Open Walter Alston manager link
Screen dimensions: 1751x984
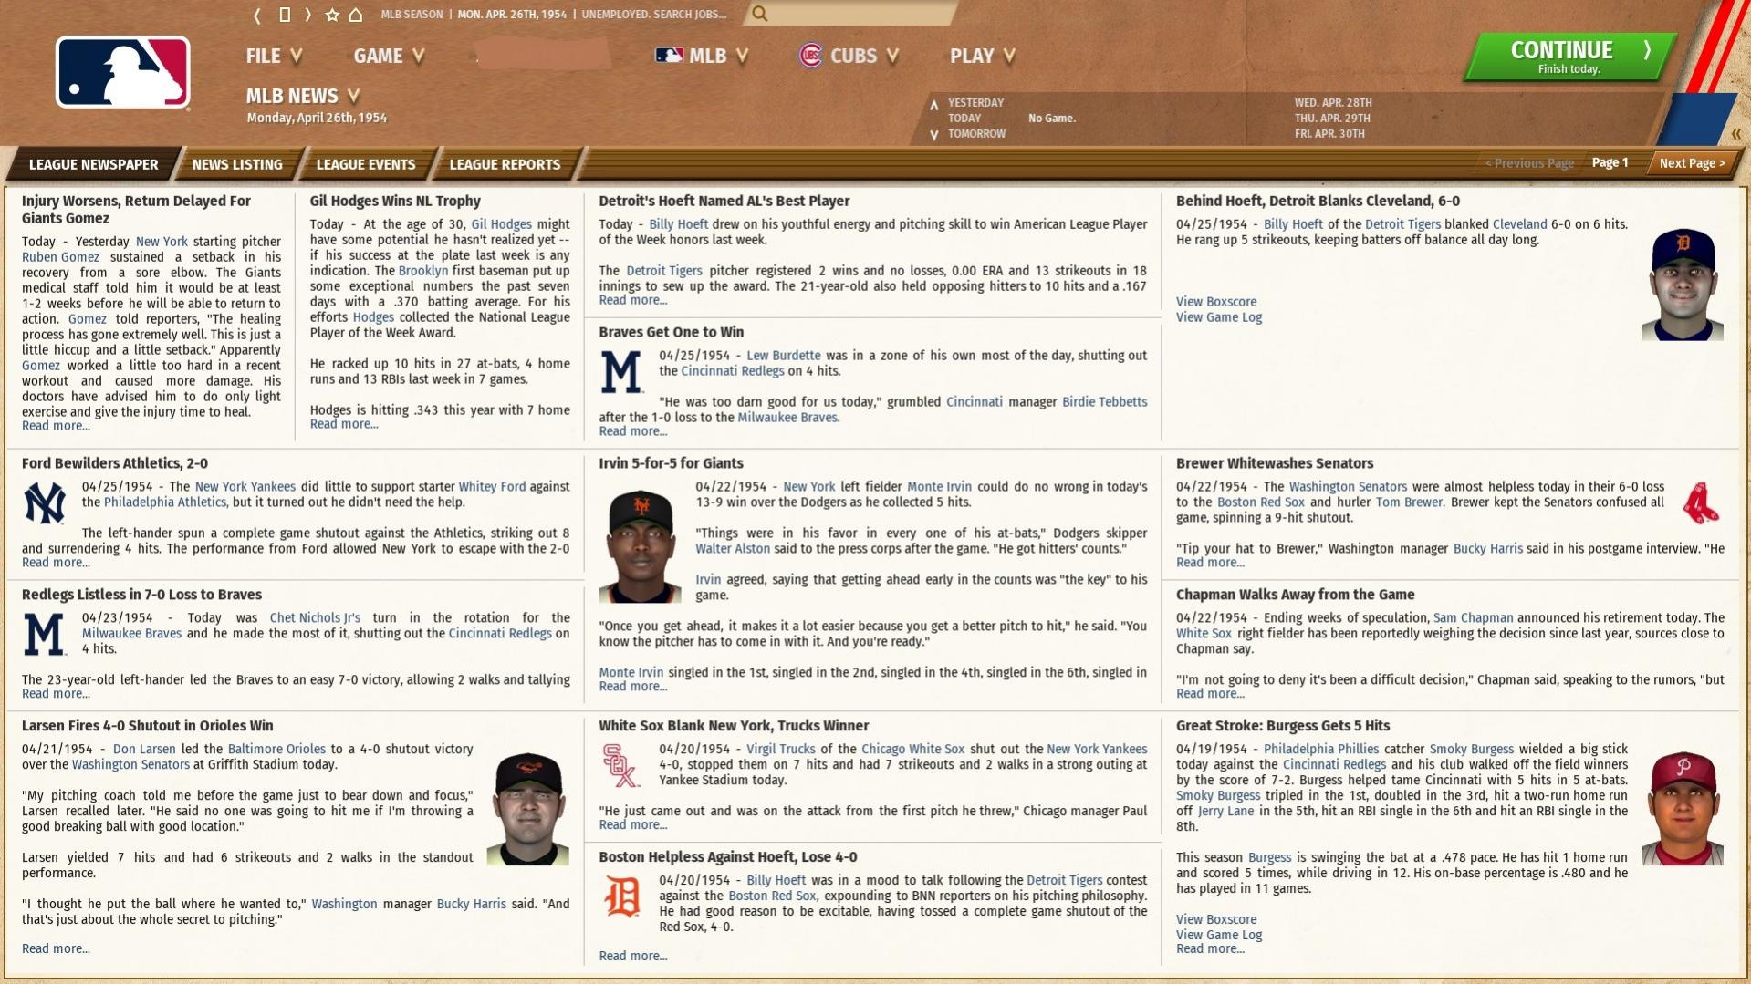point(733,549)
